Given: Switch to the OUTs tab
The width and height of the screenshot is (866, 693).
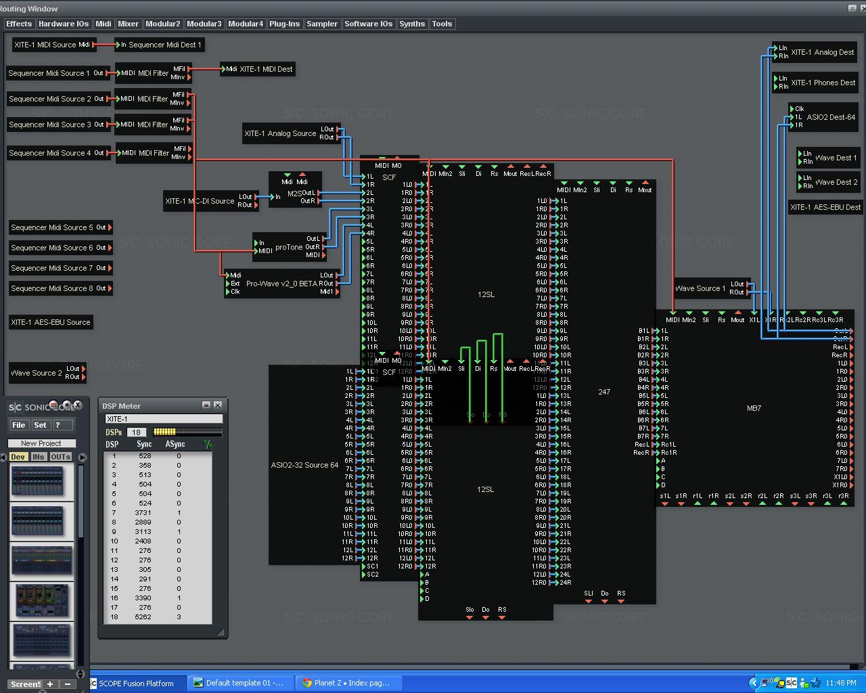Looking at the screenshot, I should point(61,457).
